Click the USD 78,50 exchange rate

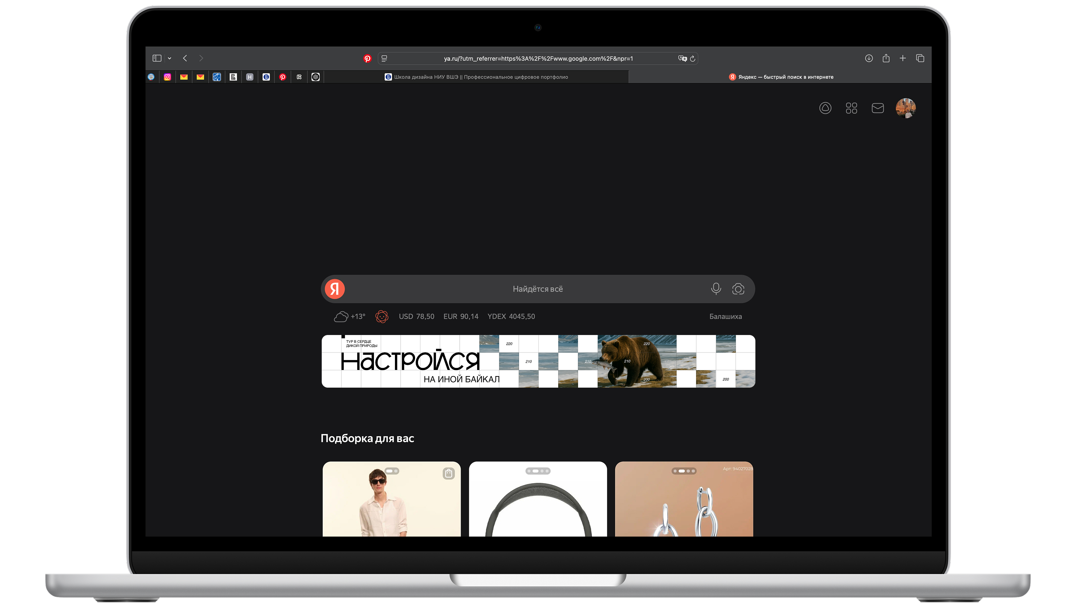pyautogui.click(x=416, y=316)
